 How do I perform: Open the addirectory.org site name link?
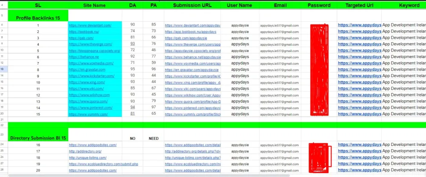pyautogui.click(x=85, y=151)
